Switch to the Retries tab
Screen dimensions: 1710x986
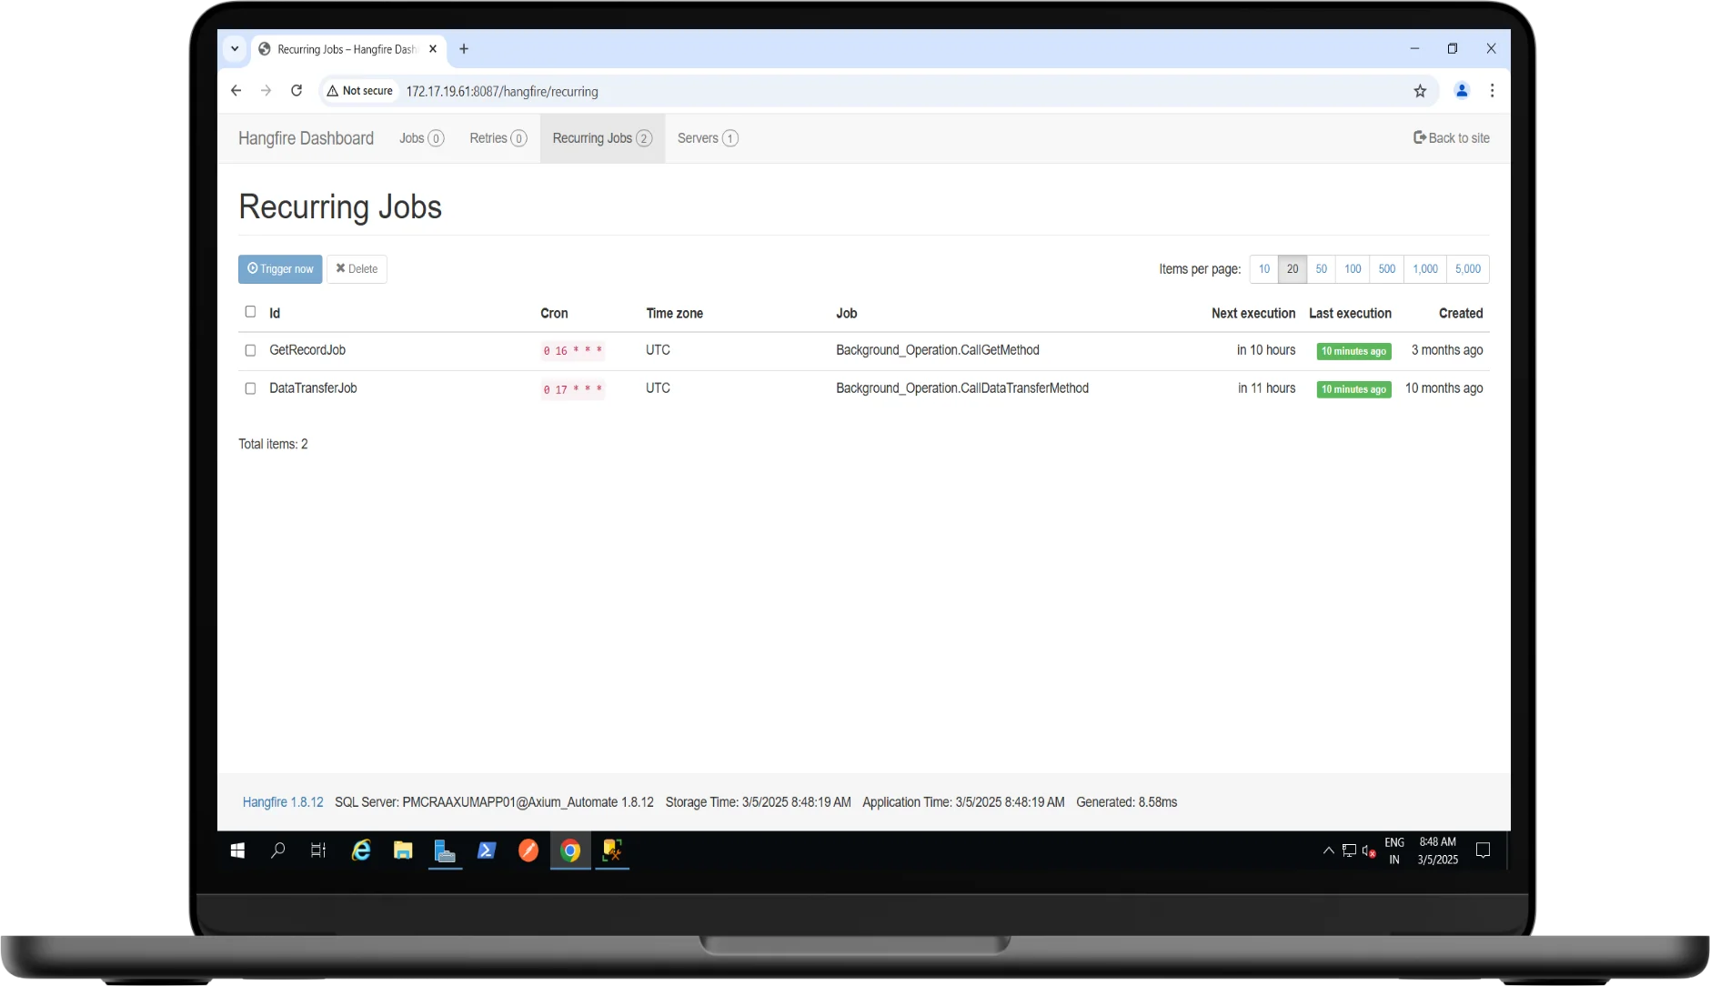coord(498,138)
